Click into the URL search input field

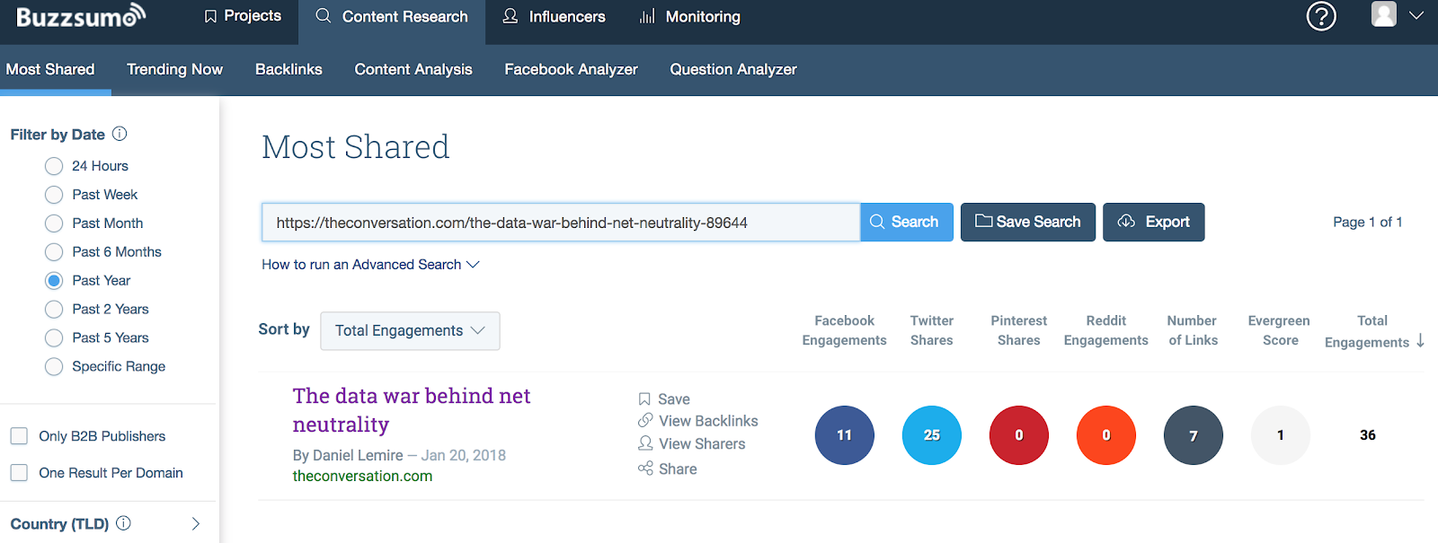point(561,223)
